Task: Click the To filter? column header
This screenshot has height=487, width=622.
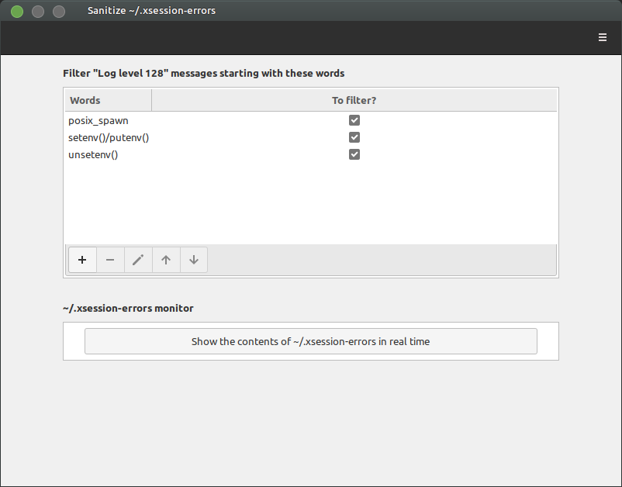Action: point(354,100)
